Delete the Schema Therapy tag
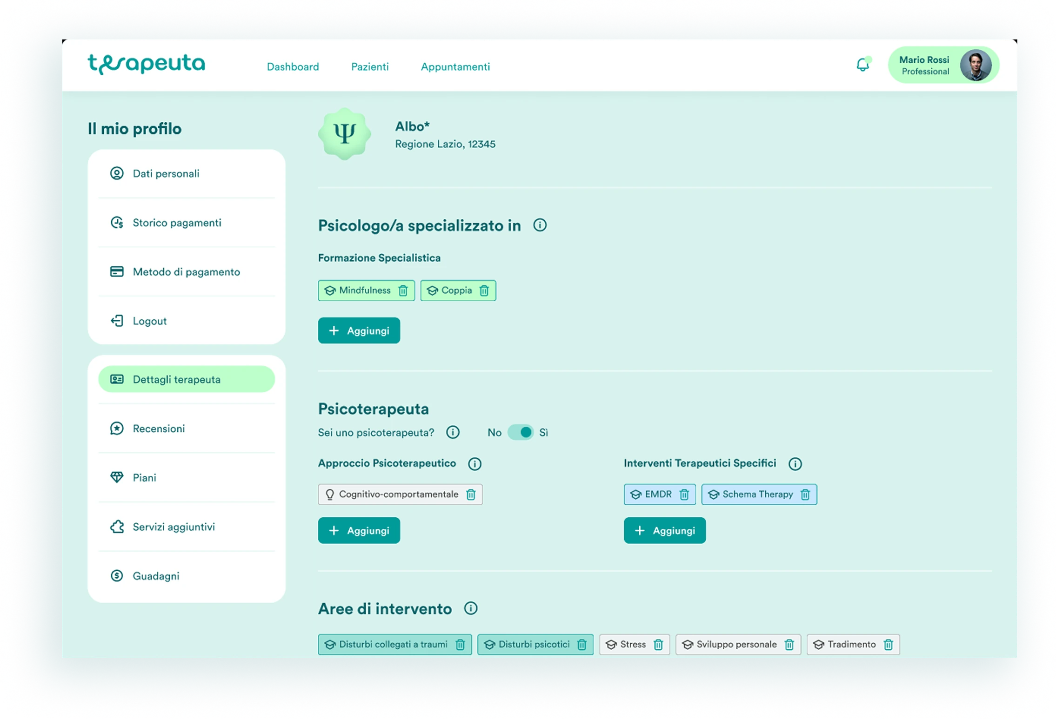This screenshot has height=719, width=1056. click(805, 494)
